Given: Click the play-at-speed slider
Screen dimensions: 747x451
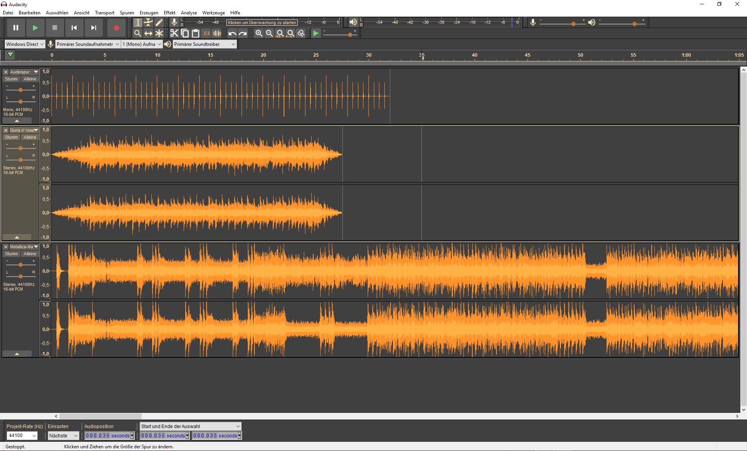Looking at the screenshot, I should click(x=340, y=35).
